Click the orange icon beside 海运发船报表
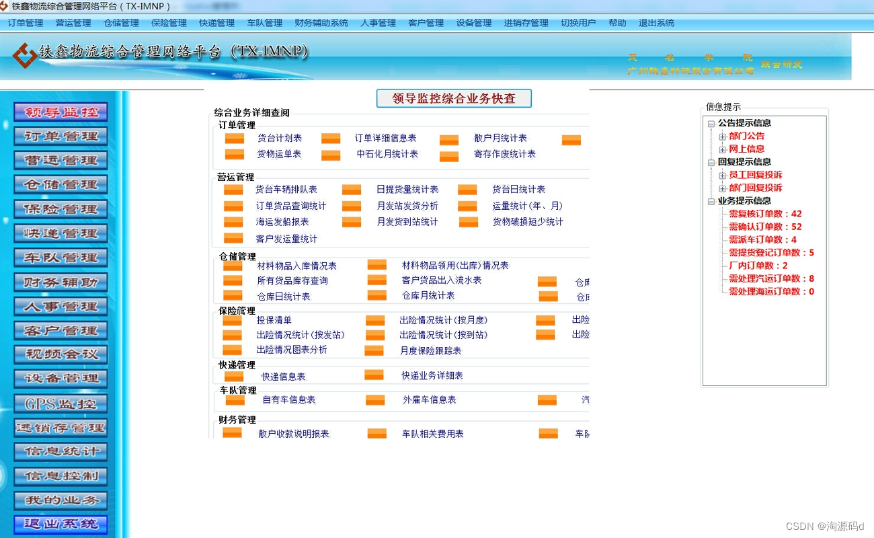Image resolution: width=874 pixels, height=538 pixels. point(233,222)
